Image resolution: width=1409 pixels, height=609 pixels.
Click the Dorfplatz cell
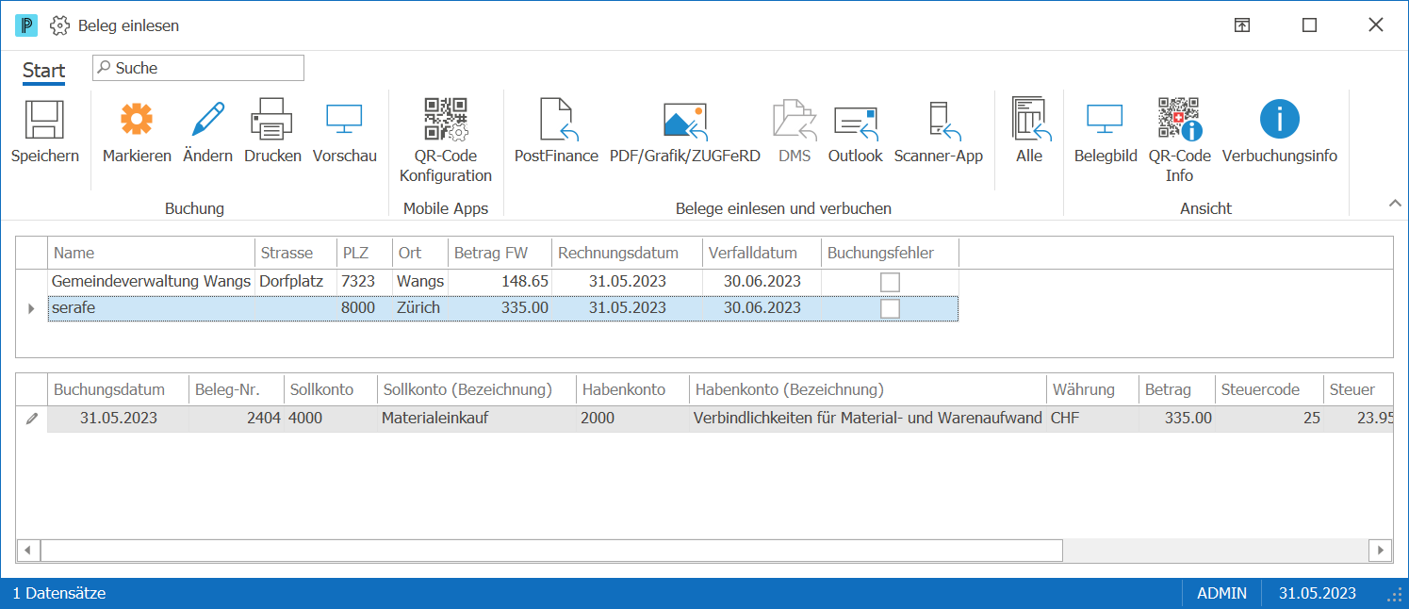point(295,281)
